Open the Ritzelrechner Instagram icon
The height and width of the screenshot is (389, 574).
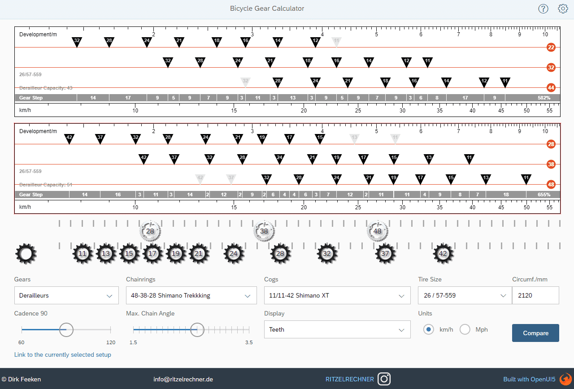point(384,379)
